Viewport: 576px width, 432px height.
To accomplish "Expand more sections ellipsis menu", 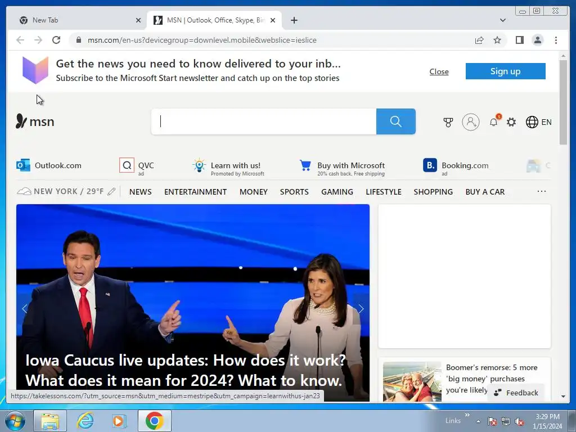I will [542, 191].
